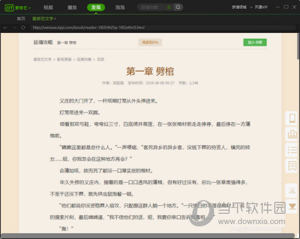Click the next chapter down-arrow icon
Screen dimensions: 300x239
click(292, 206)
